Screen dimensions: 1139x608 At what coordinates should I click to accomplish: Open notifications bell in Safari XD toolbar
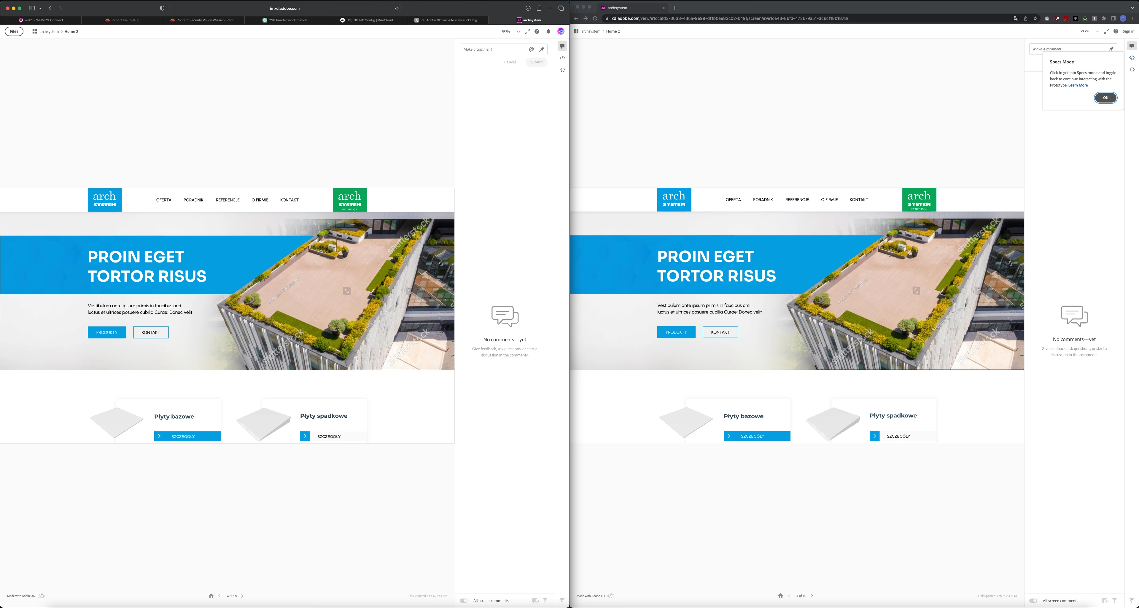(548, 31)
